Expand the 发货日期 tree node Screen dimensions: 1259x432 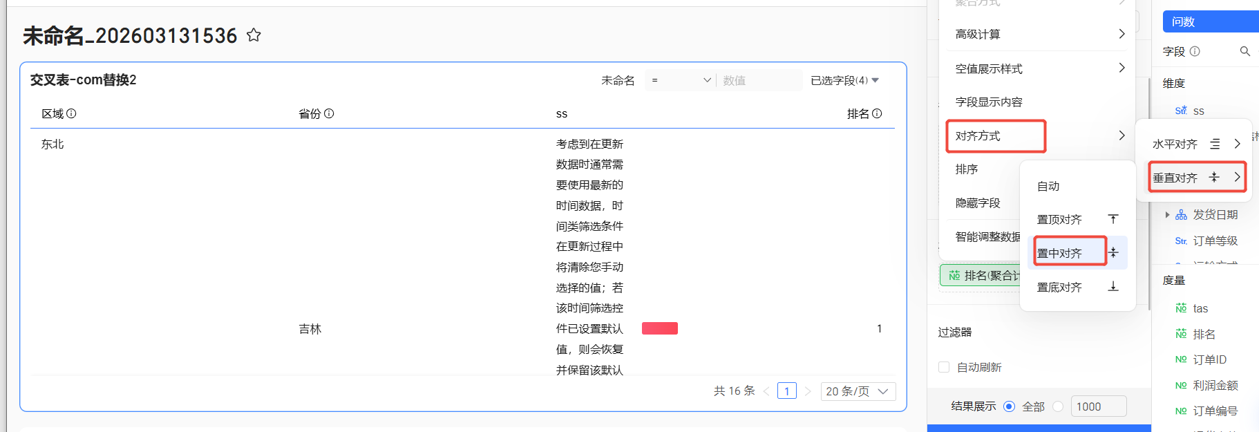tap(1167, 215)
